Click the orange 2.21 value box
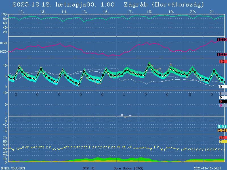The height and width of the screenshot is (170, 227). 222,130
